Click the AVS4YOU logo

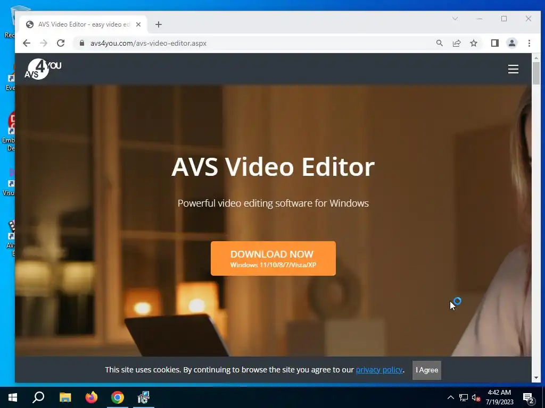click(43, 69)
